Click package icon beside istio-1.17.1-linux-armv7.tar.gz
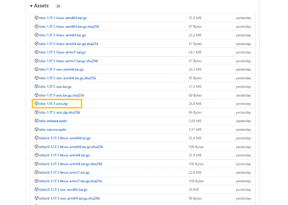The height and width of the screenshot is (205, 288). [x=36, y=52]
